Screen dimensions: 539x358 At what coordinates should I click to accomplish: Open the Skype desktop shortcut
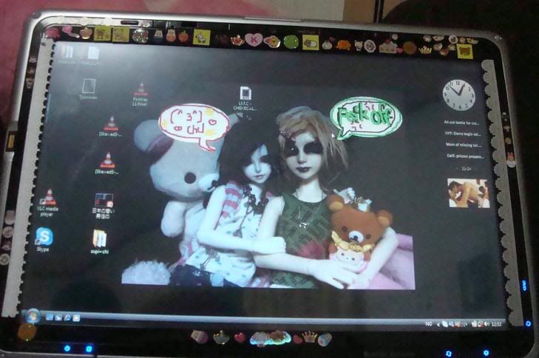click(x=44, y=239)
